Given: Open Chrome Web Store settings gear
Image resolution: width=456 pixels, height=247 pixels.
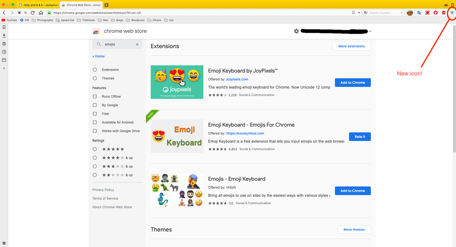Looking at the screenshot, I should click(296, 31).
